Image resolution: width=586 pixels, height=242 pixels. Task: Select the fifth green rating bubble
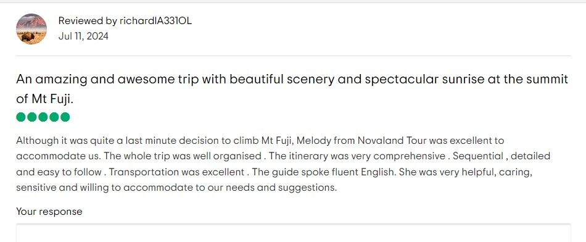coord(65,117)
